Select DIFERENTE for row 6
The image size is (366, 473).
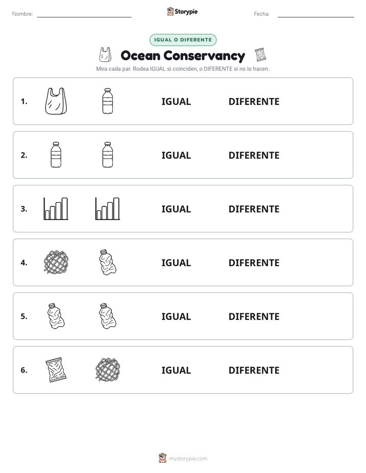pyautogui.click(x=254, y=370)
